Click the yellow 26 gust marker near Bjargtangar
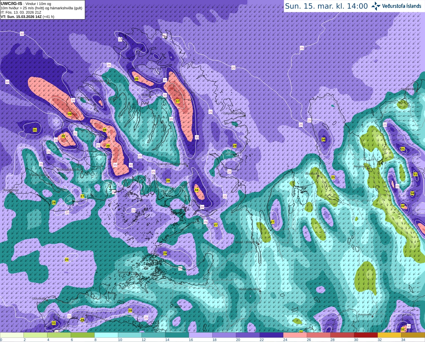 [54, 203]
